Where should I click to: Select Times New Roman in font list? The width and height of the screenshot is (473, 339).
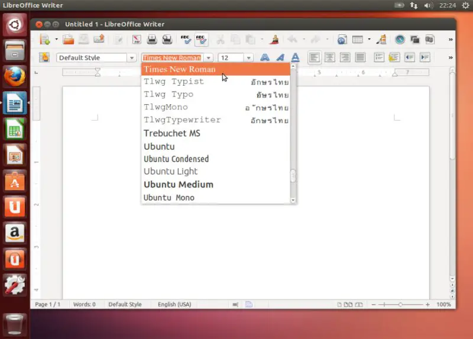click(216, 69)
